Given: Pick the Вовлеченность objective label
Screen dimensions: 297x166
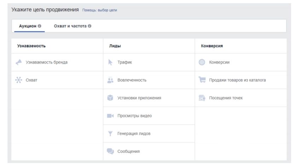Looking at the screenshot, I should click(x=132, y=80).
